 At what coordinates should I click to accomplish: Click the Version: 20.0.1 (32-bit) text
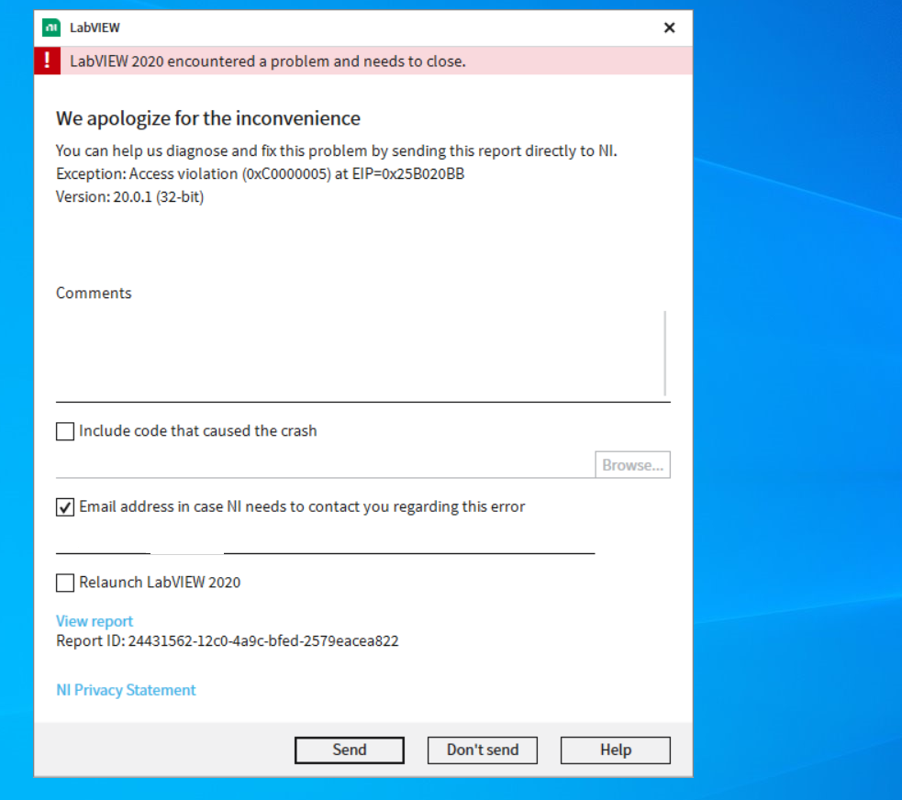click(130, 196)
